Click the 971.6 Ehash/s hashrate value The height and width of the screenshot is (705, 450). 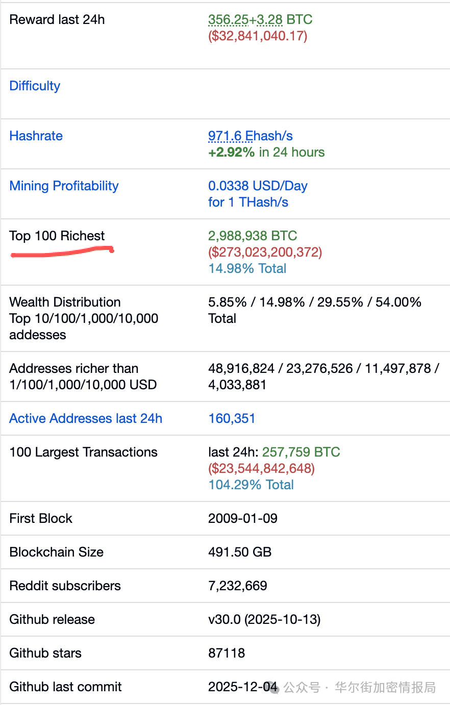click(x=250, y=136)
